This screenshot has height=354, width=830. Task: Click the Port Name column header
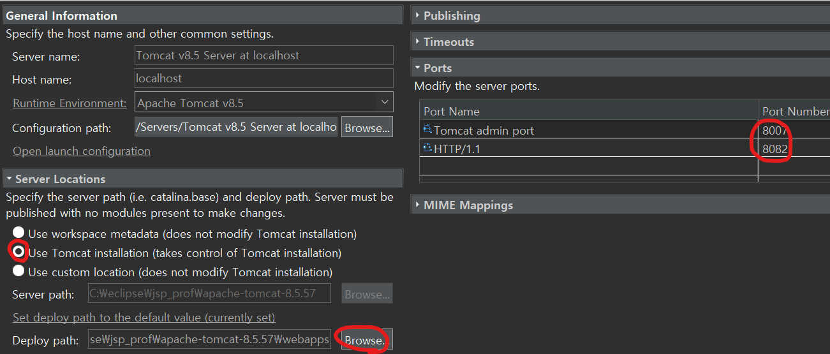click(589, 111)
